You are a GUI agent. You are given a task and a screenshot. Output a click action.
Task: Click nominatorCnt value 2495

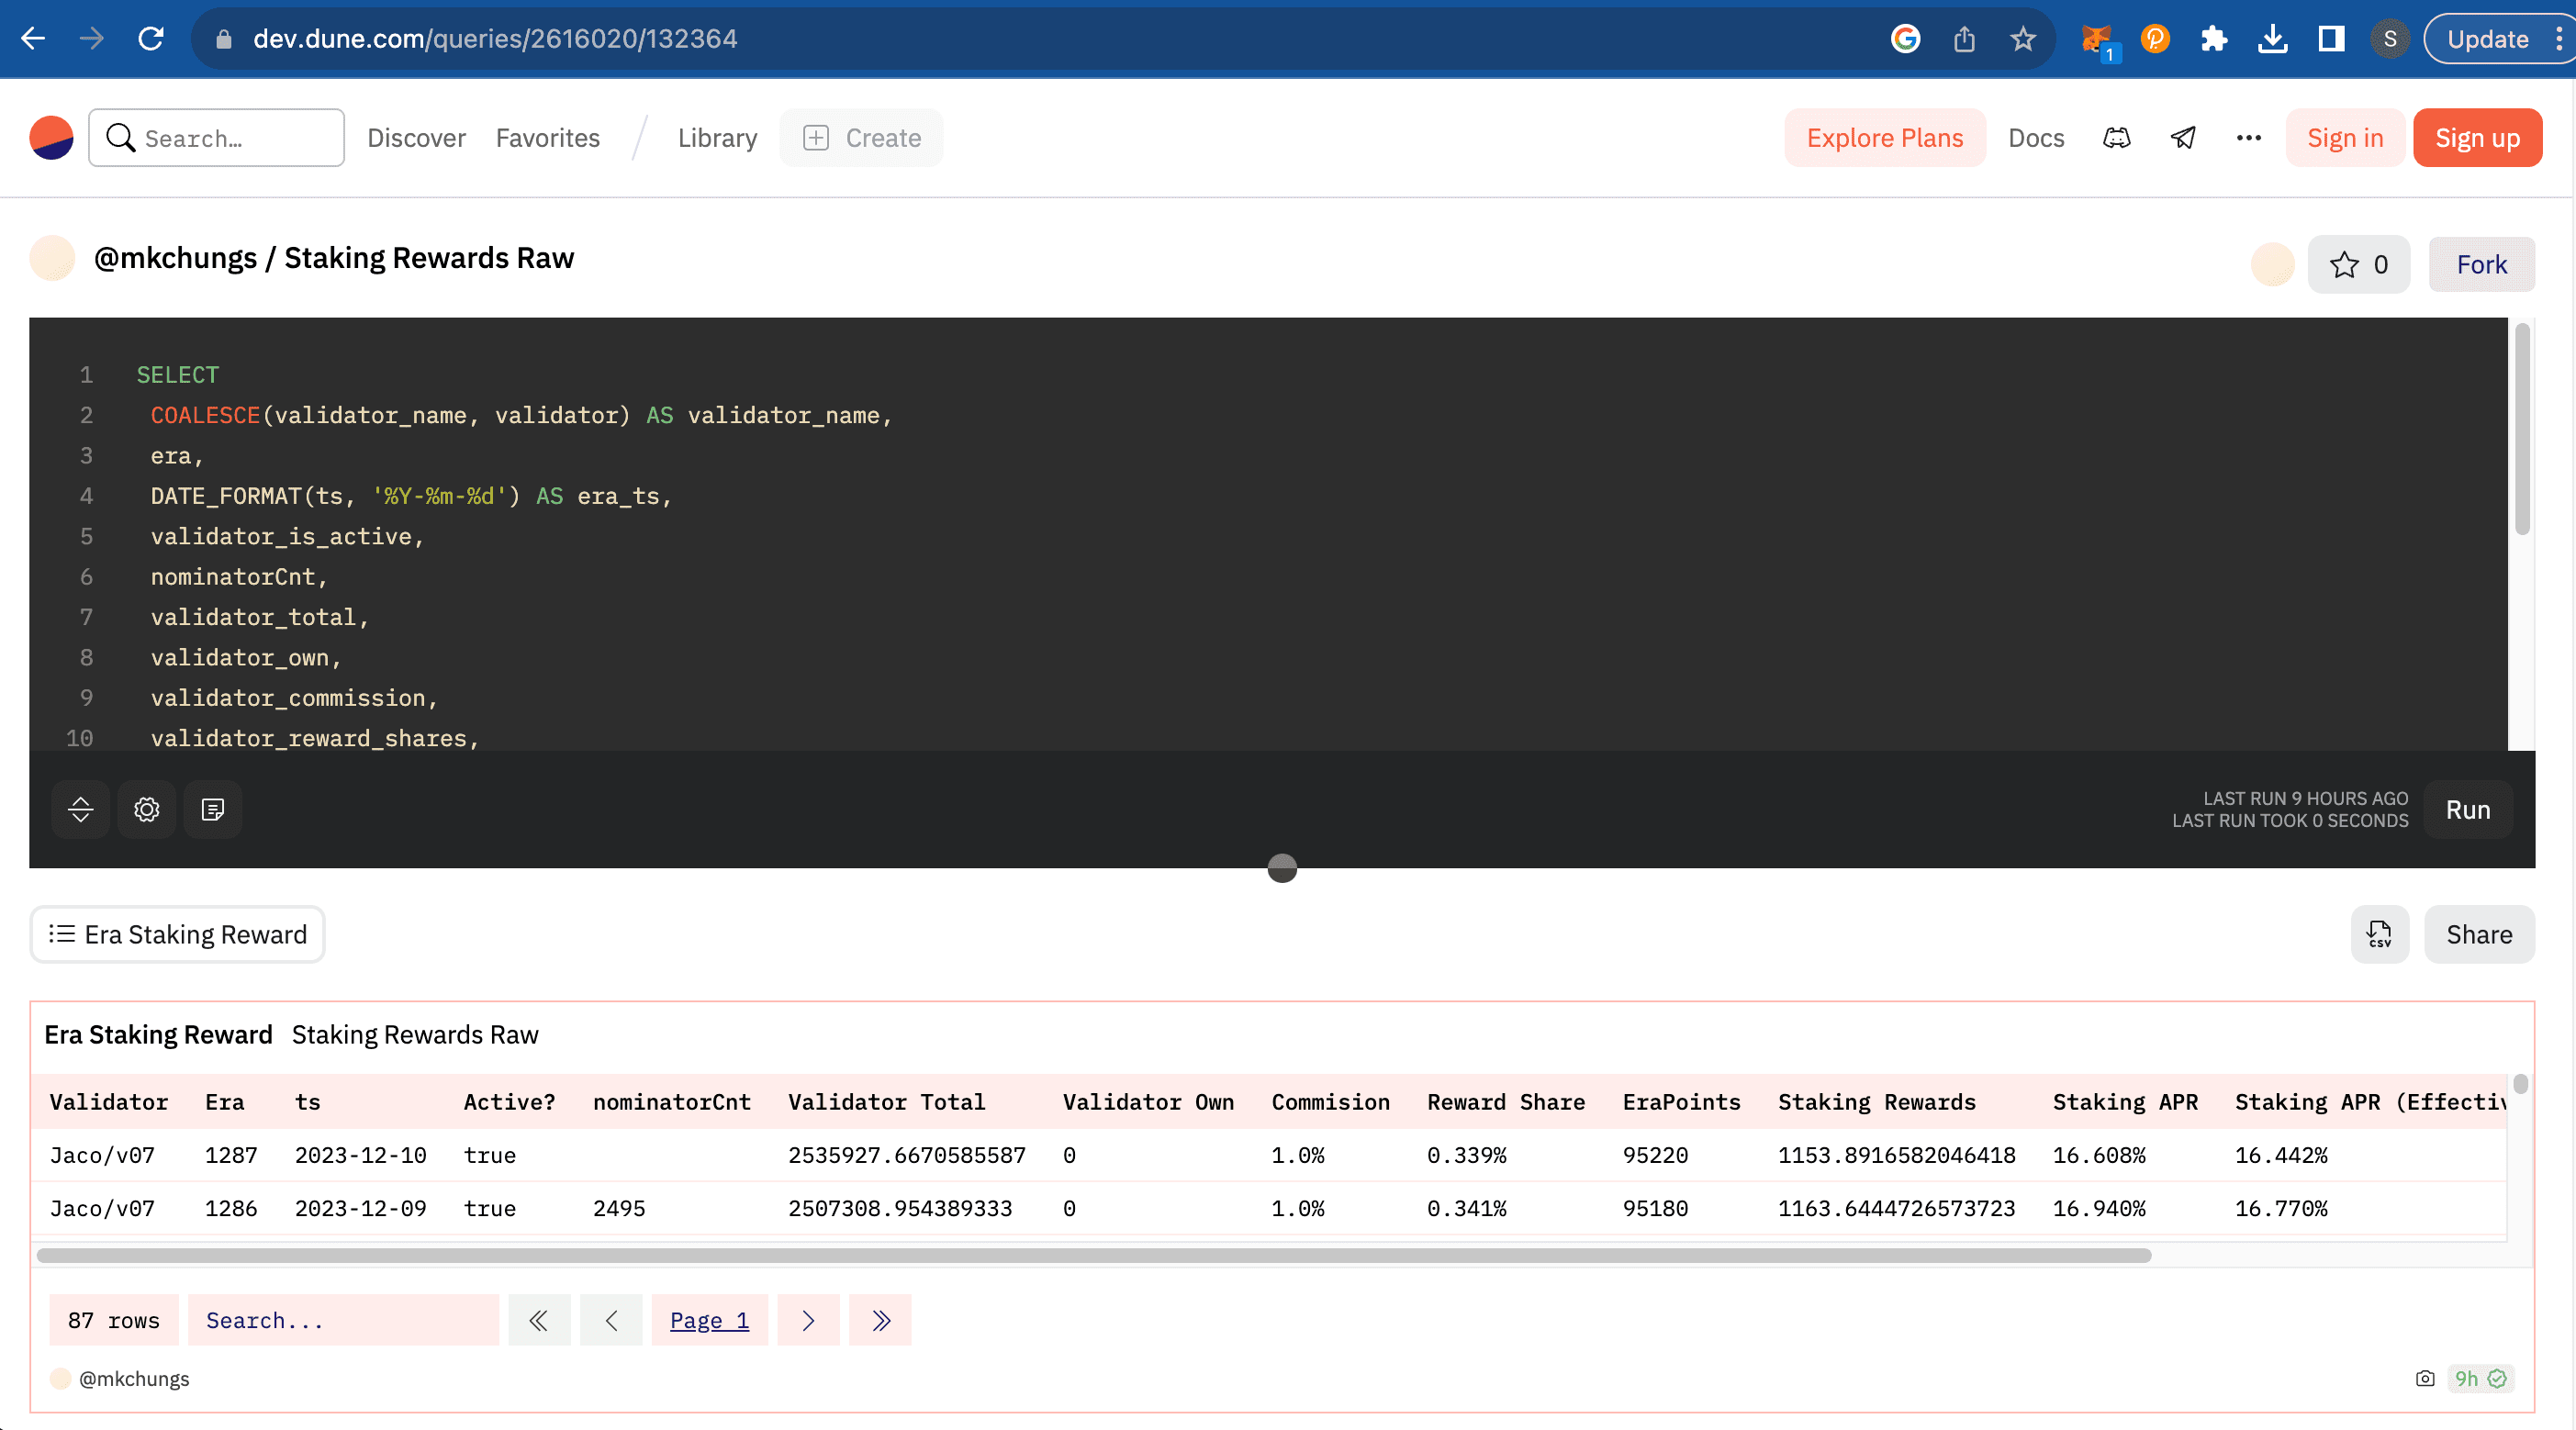[x=619, y=1208]
